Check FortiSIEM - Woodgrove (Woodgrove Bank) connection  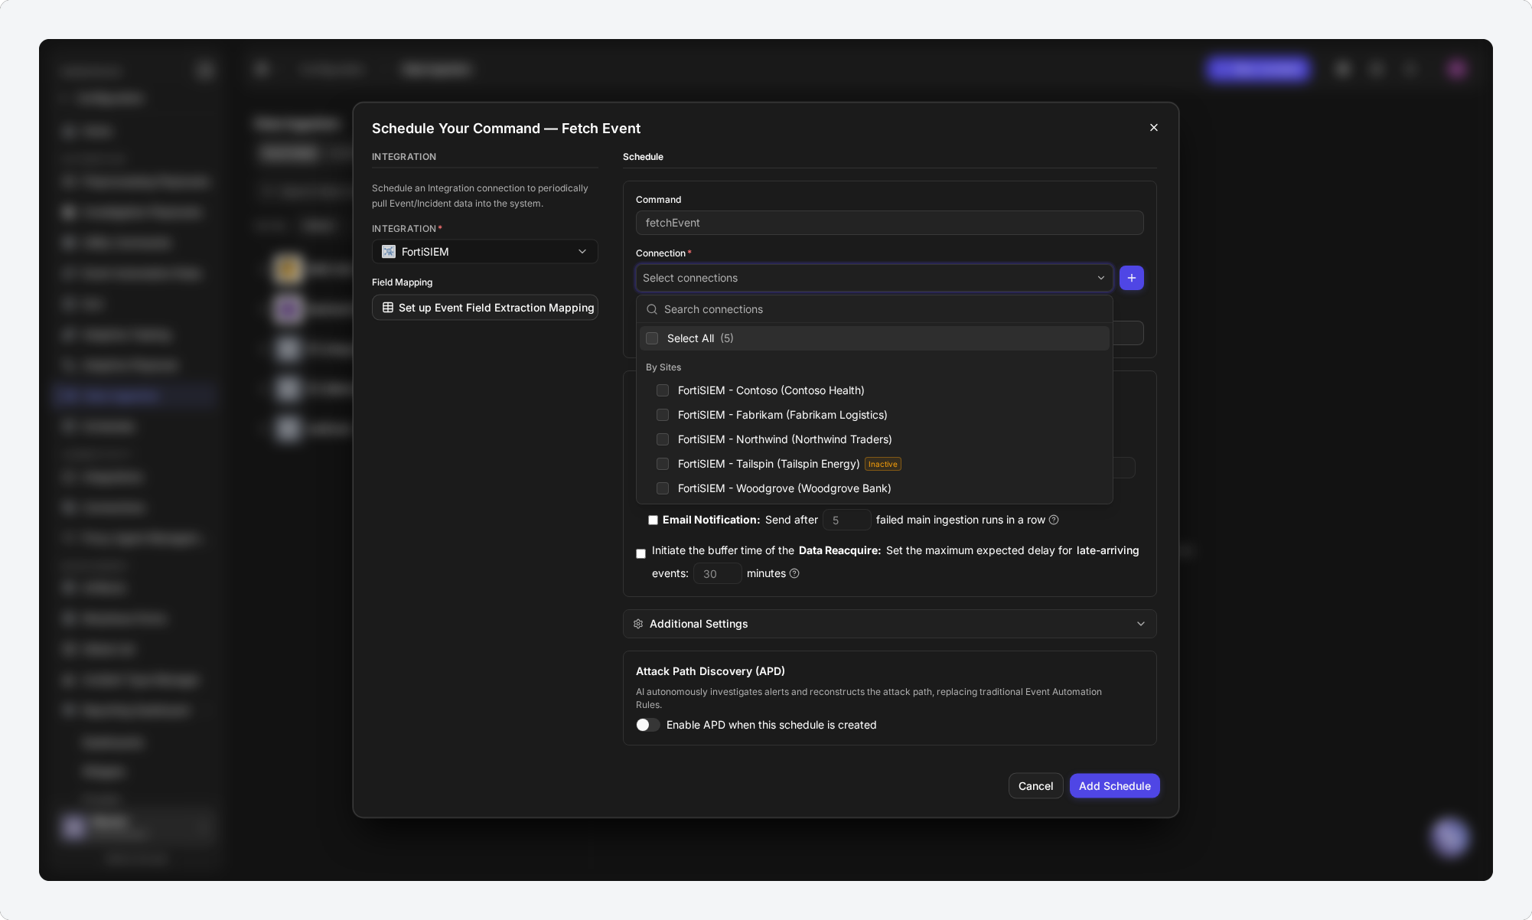tap(663, 488)
